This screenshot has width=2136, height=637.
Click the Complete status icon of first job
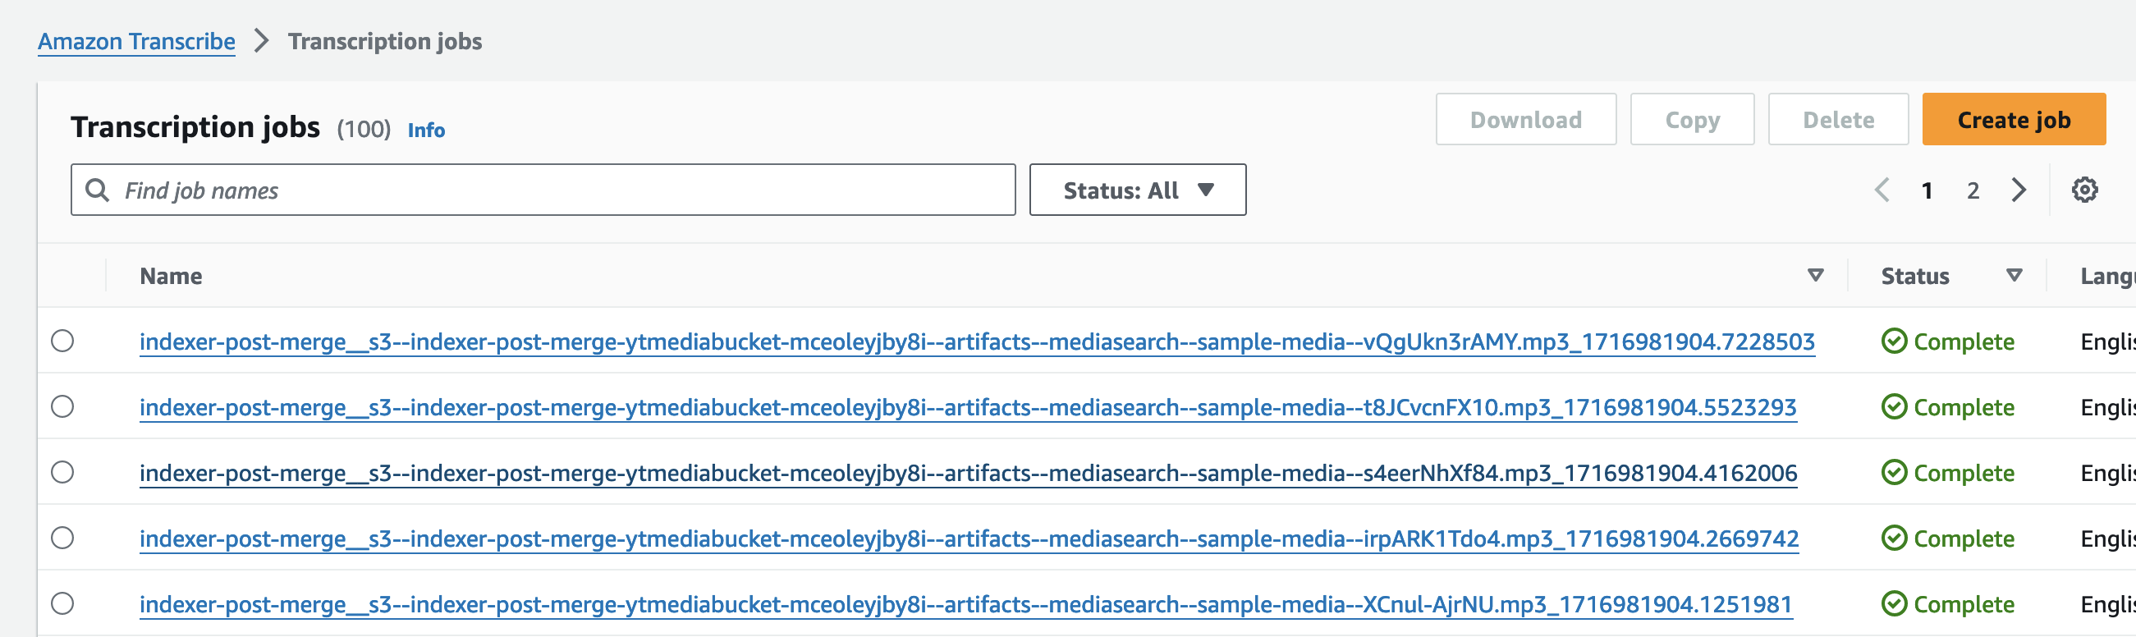1894,341
